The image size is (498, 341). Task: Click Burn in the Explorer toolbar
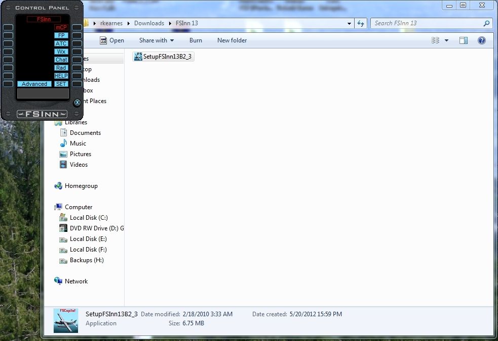tap(196, 40)
